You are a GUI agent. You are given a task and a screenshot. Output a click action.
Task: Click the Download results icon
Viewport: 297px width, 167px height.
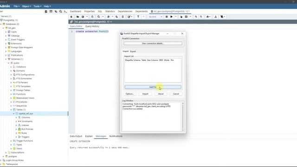click(x=216, y=17)
